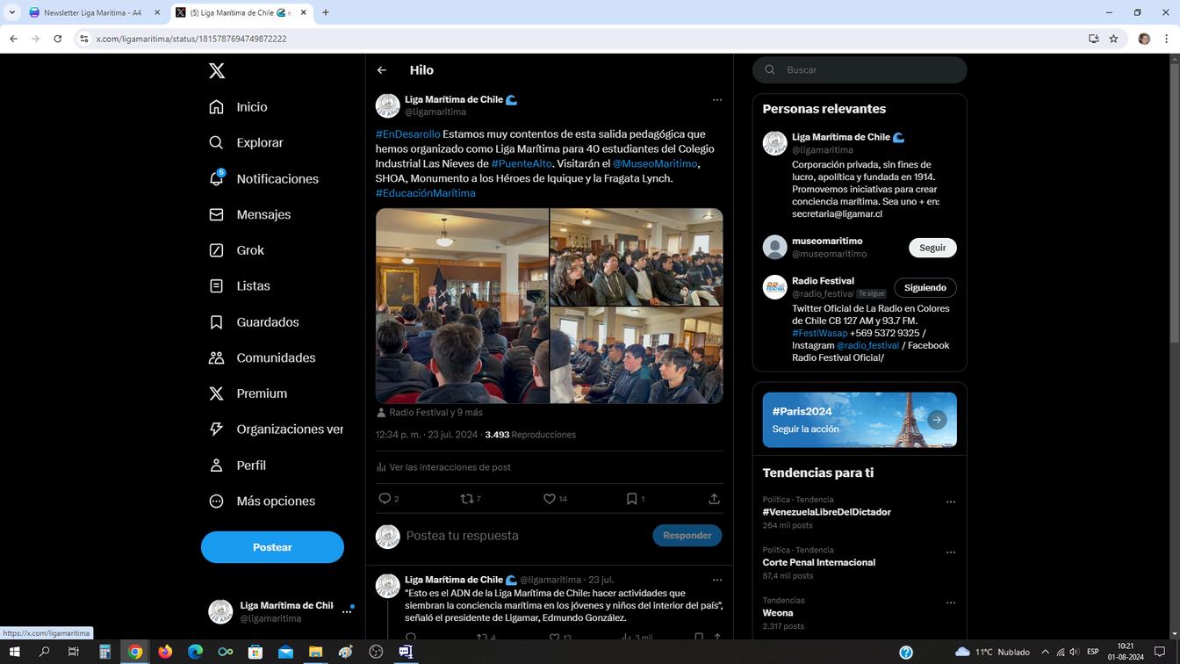Like the post with 14 likes
Viewport: 1180px width, 664px height.
point(550,499)
